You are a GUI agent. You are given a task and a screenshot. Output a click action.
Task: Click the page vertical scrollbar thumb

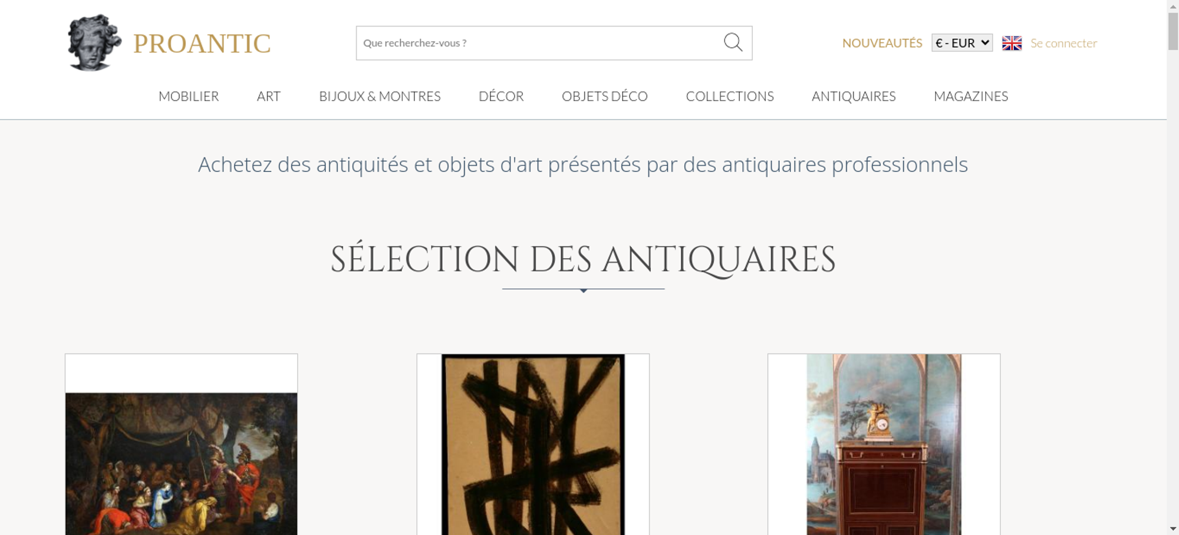1173,31
